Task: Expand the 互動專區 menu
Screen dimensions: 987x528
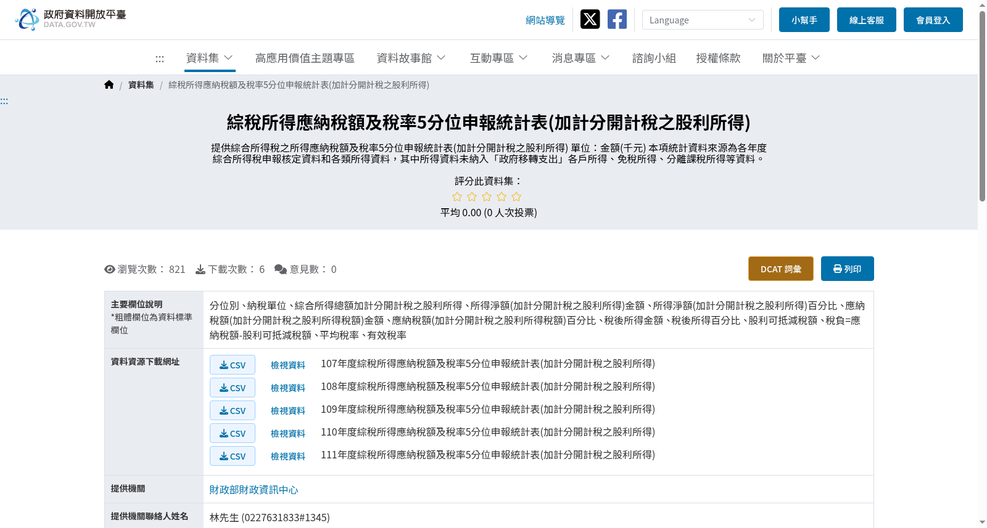Action: tap(499, 58)
